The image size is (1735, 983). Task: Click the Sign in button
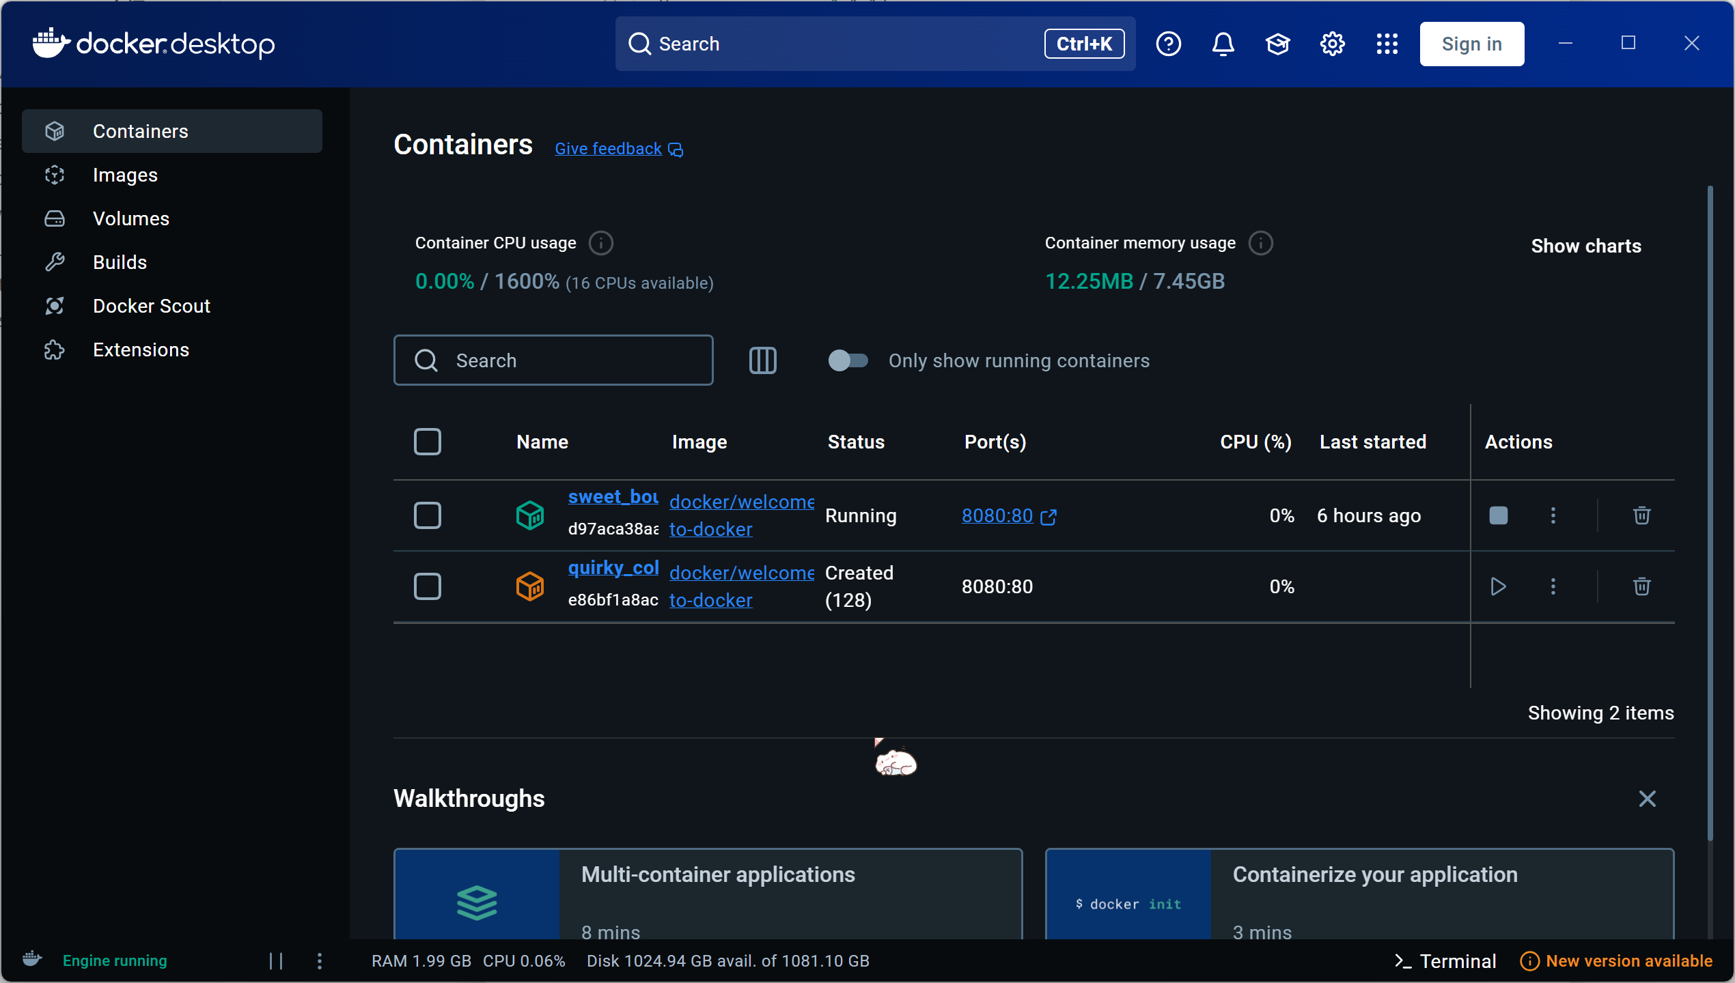[1471, 44]
